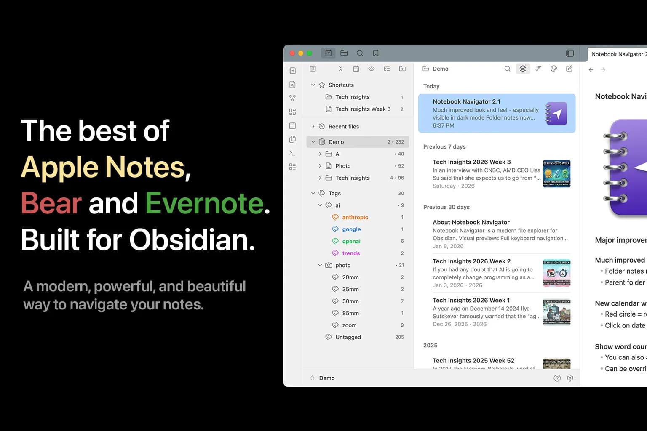Viewport: 647px width, 431px height.
Task: Open the Tech Insights 2026 Week 3 note
Action: [x=497, y=173]
